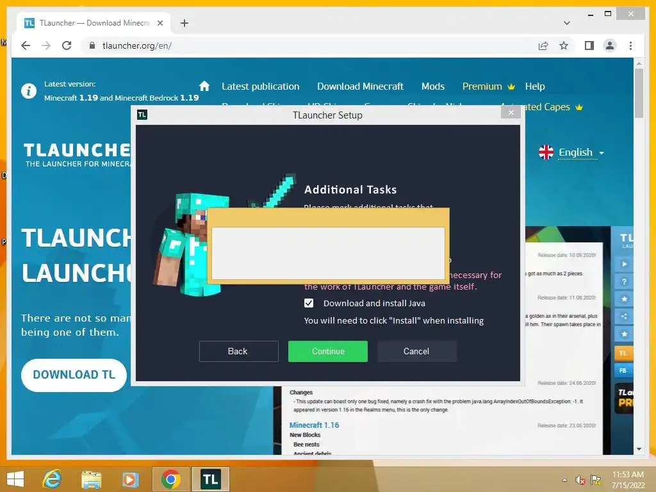Screen dimensions: 656x492
Task: Click the padlock site info icon
Action: pos(92,45)
